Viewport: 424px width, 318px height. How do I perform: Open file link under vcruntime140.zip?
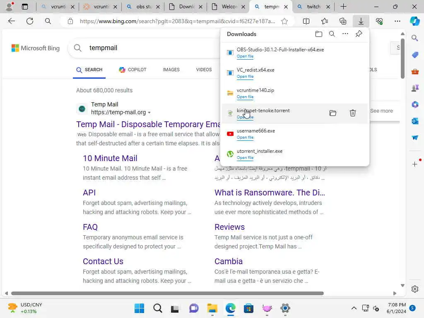tap(245, 97)
